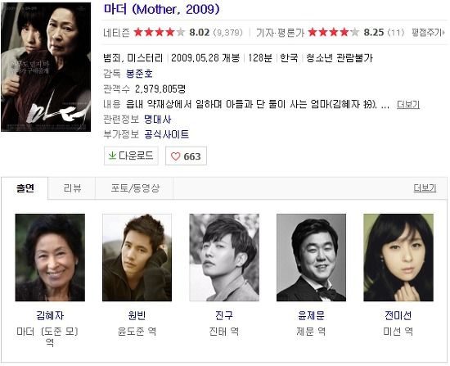Open 김혜자's actor photo
450x366 pixels.
(50, 257)
